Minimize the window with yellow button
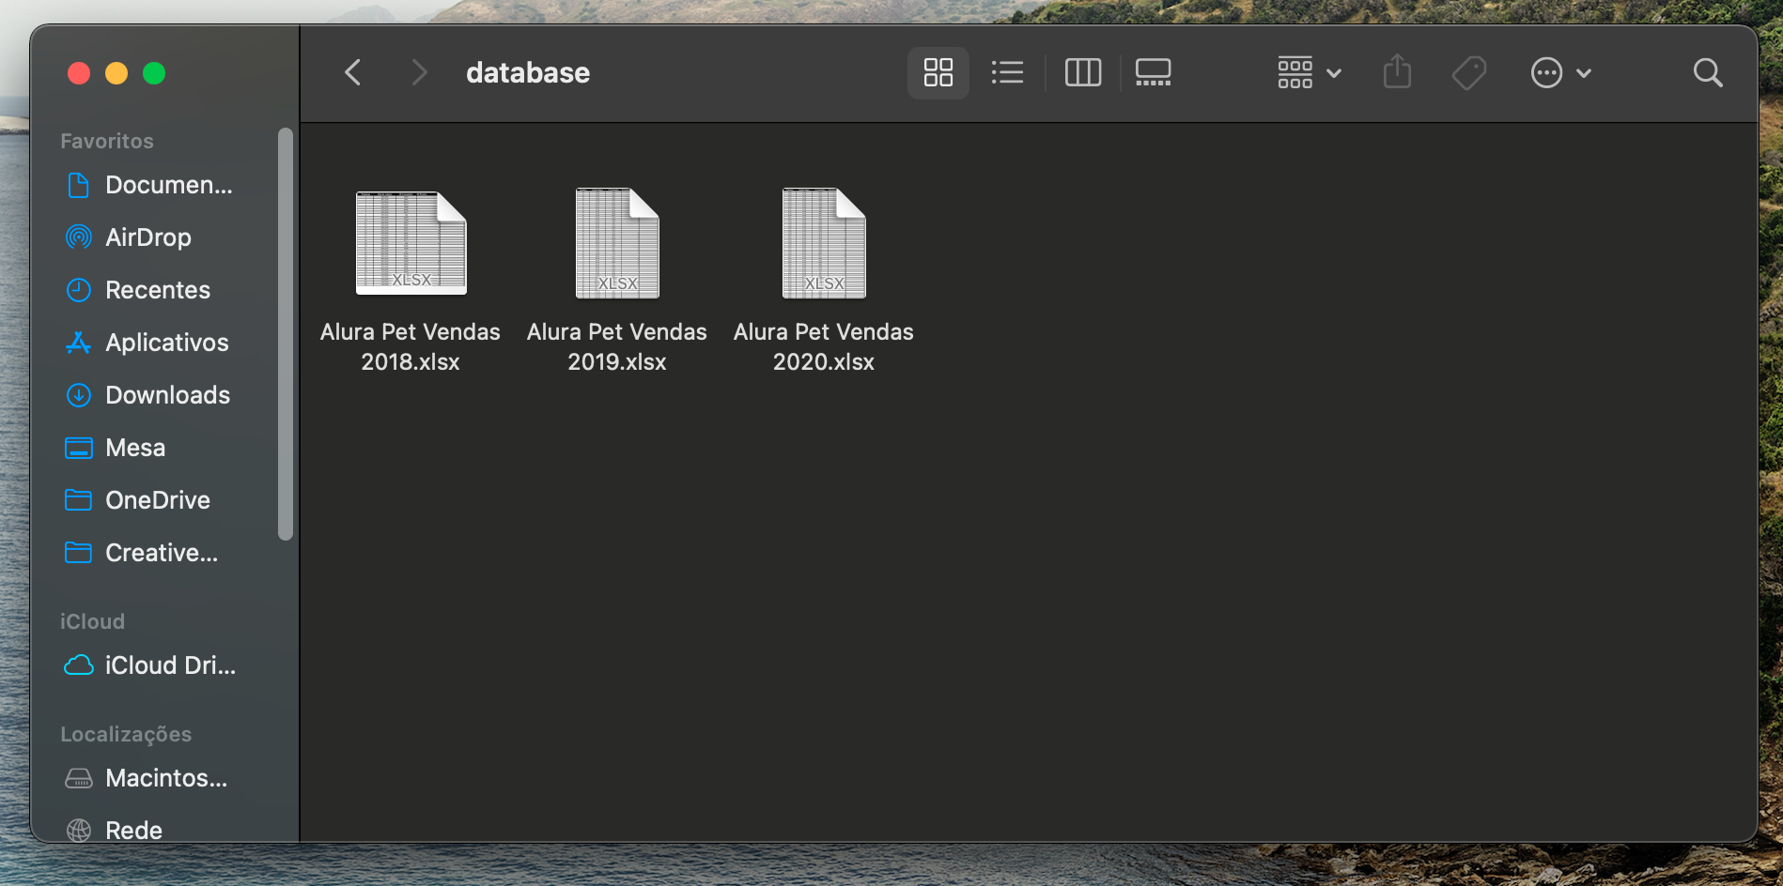The image size is (1783, 886). point(116,73)
